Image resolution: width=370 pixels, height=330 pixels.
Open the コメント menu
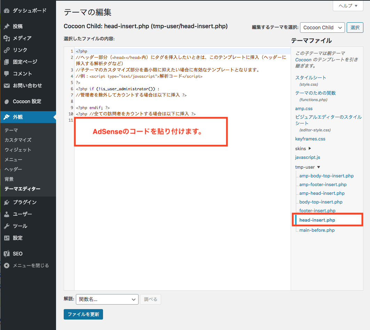(x=22, y=74)
